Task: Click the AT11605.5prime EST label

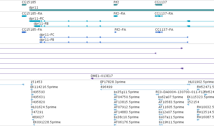Action: [171, 107]
